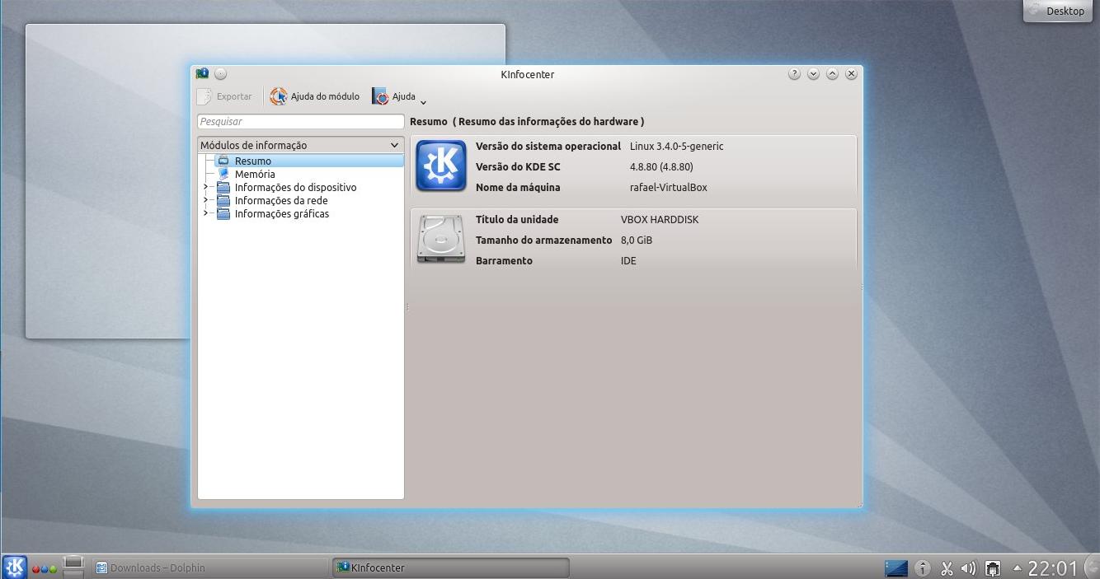Click the Exportar toolbar button
This screenshot has height=579, width=1100.
(x=225, y=96)
